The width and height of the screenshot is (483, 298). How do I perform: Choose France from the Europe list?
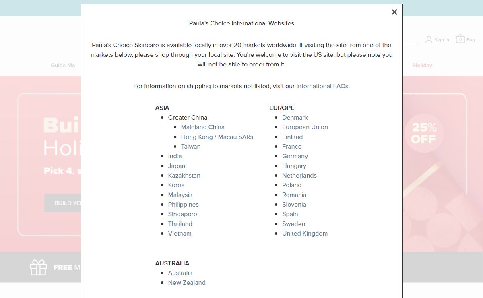click(x=292, y=147)
